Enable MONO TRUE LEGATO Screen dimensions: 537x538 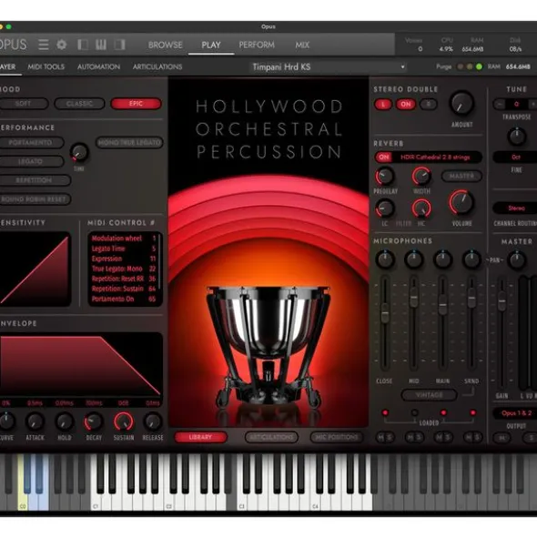click(129, 142)
